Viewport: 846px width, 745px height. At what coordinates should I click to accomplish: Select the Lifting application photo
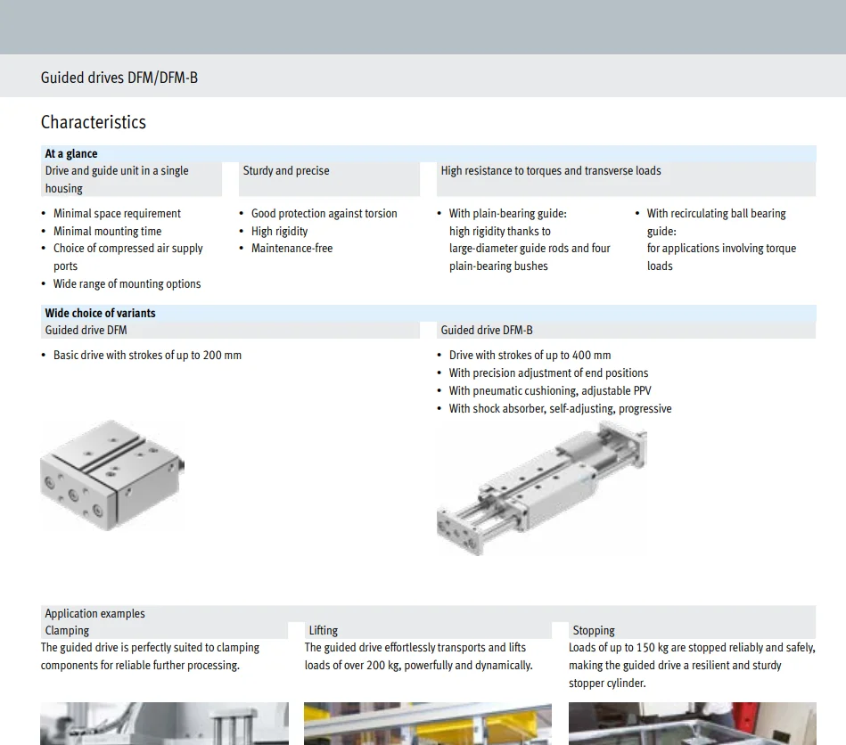tap(427, 723)
